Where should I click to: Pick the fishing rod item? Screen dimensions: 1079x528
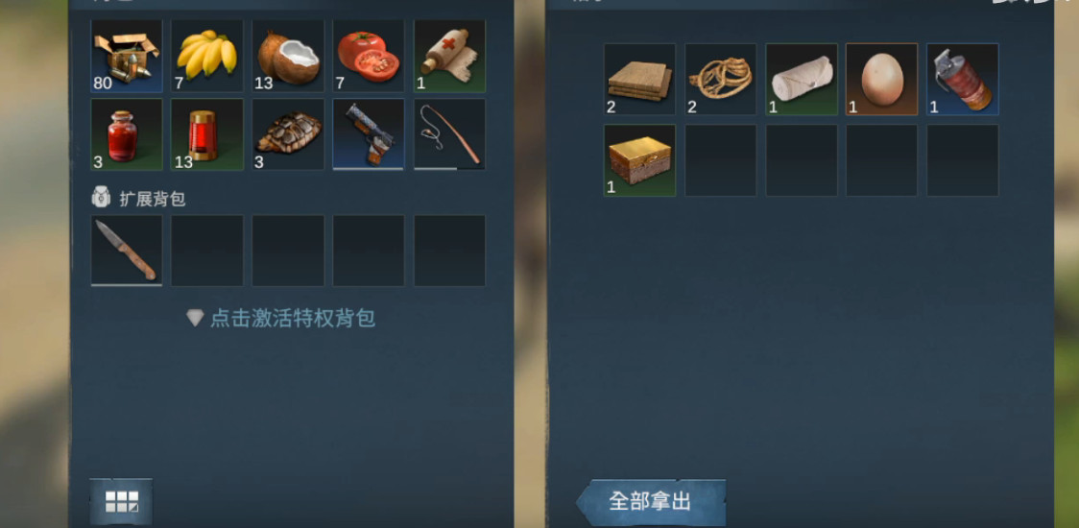click(x=449, y=134)
